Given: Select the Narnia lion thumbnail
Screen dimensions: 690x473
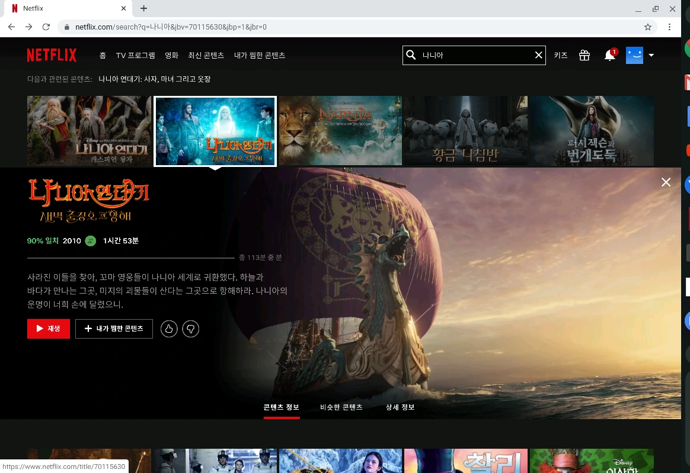Looking at the screenshot, I should pos(341,131).
